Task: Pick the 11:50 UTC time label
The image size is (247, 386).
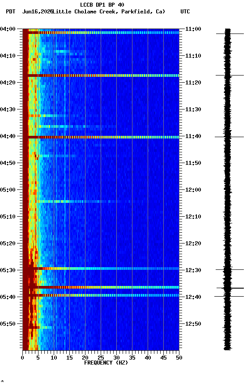Action: coord(193,163)
